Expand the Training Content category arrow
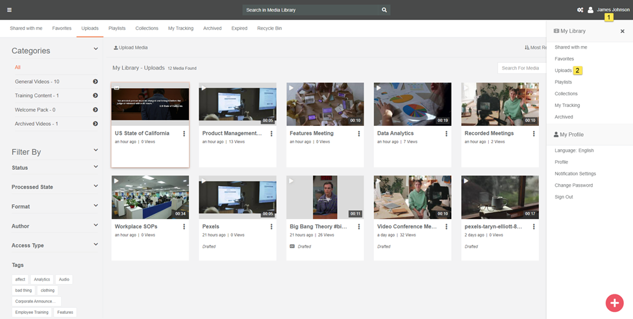The image size is (633, 319). (x=95, y=96)
